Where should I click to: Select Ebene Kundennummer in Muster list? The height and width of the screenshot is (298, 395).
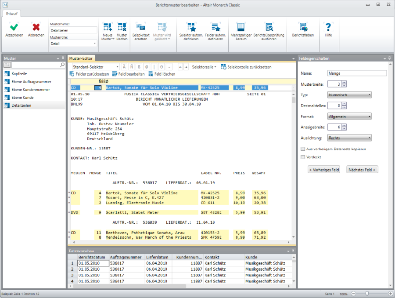tap(31, 90)
